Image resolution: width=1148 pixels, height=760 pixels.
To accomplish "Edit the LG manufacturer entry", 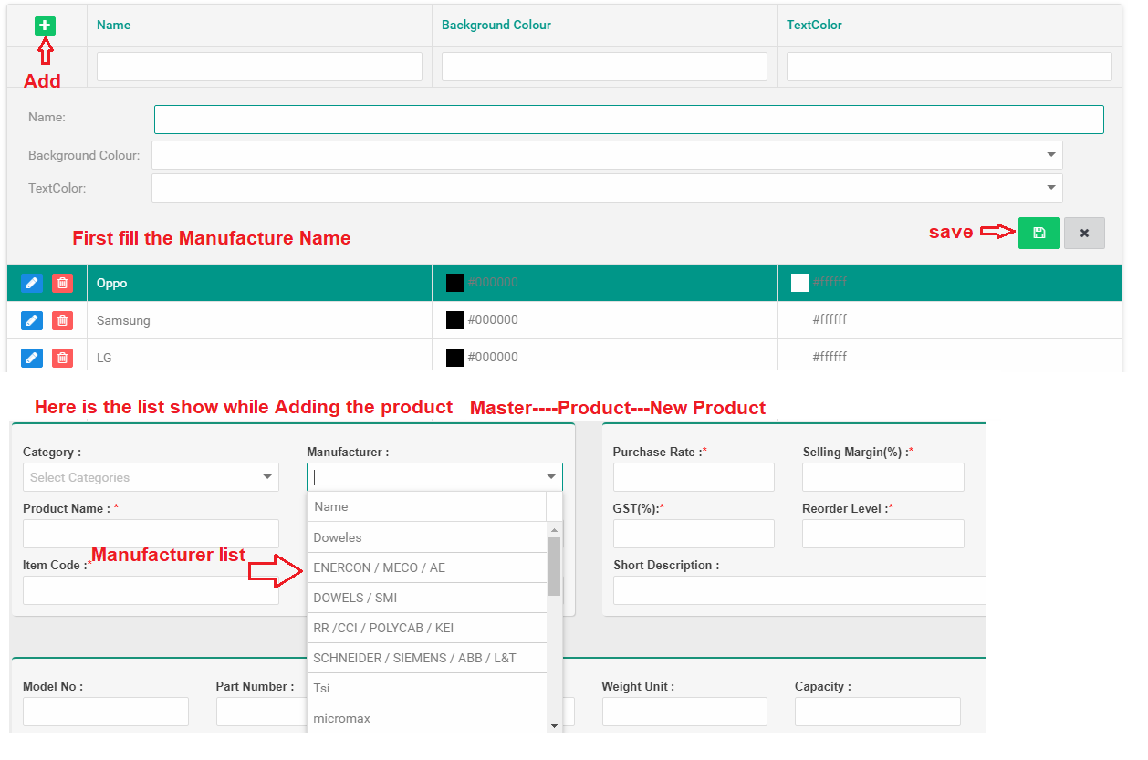I will pyautogui.click(x=32, y=358).
